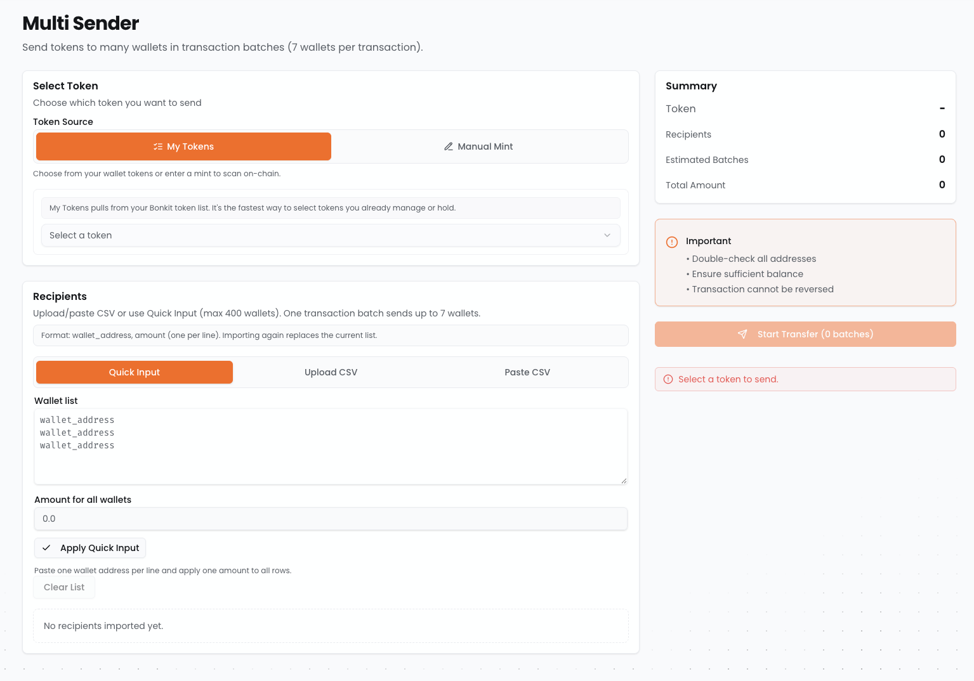Click the alert icon beside Select a token to send
Screen dimensions: 974x681
tap(668, 379)
